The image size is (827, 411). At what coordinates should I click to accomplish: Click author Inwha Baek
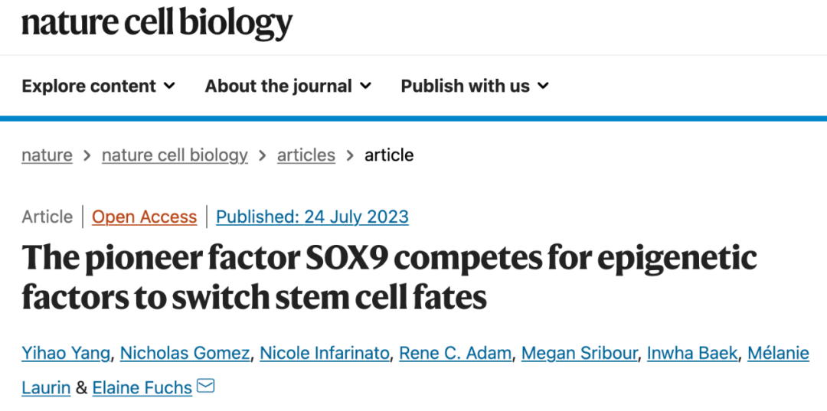[694, 353]
